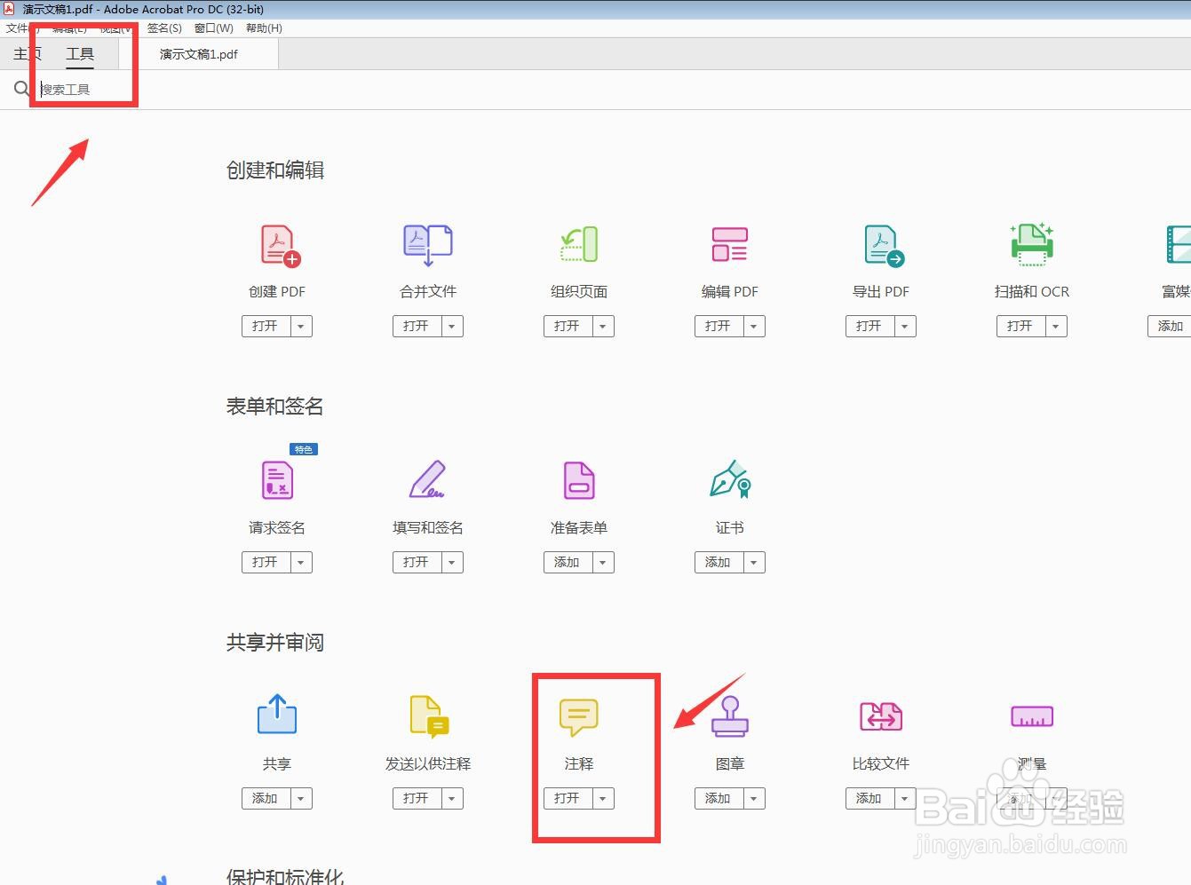Click the 准备表单 tool icon

click(578, 480)
